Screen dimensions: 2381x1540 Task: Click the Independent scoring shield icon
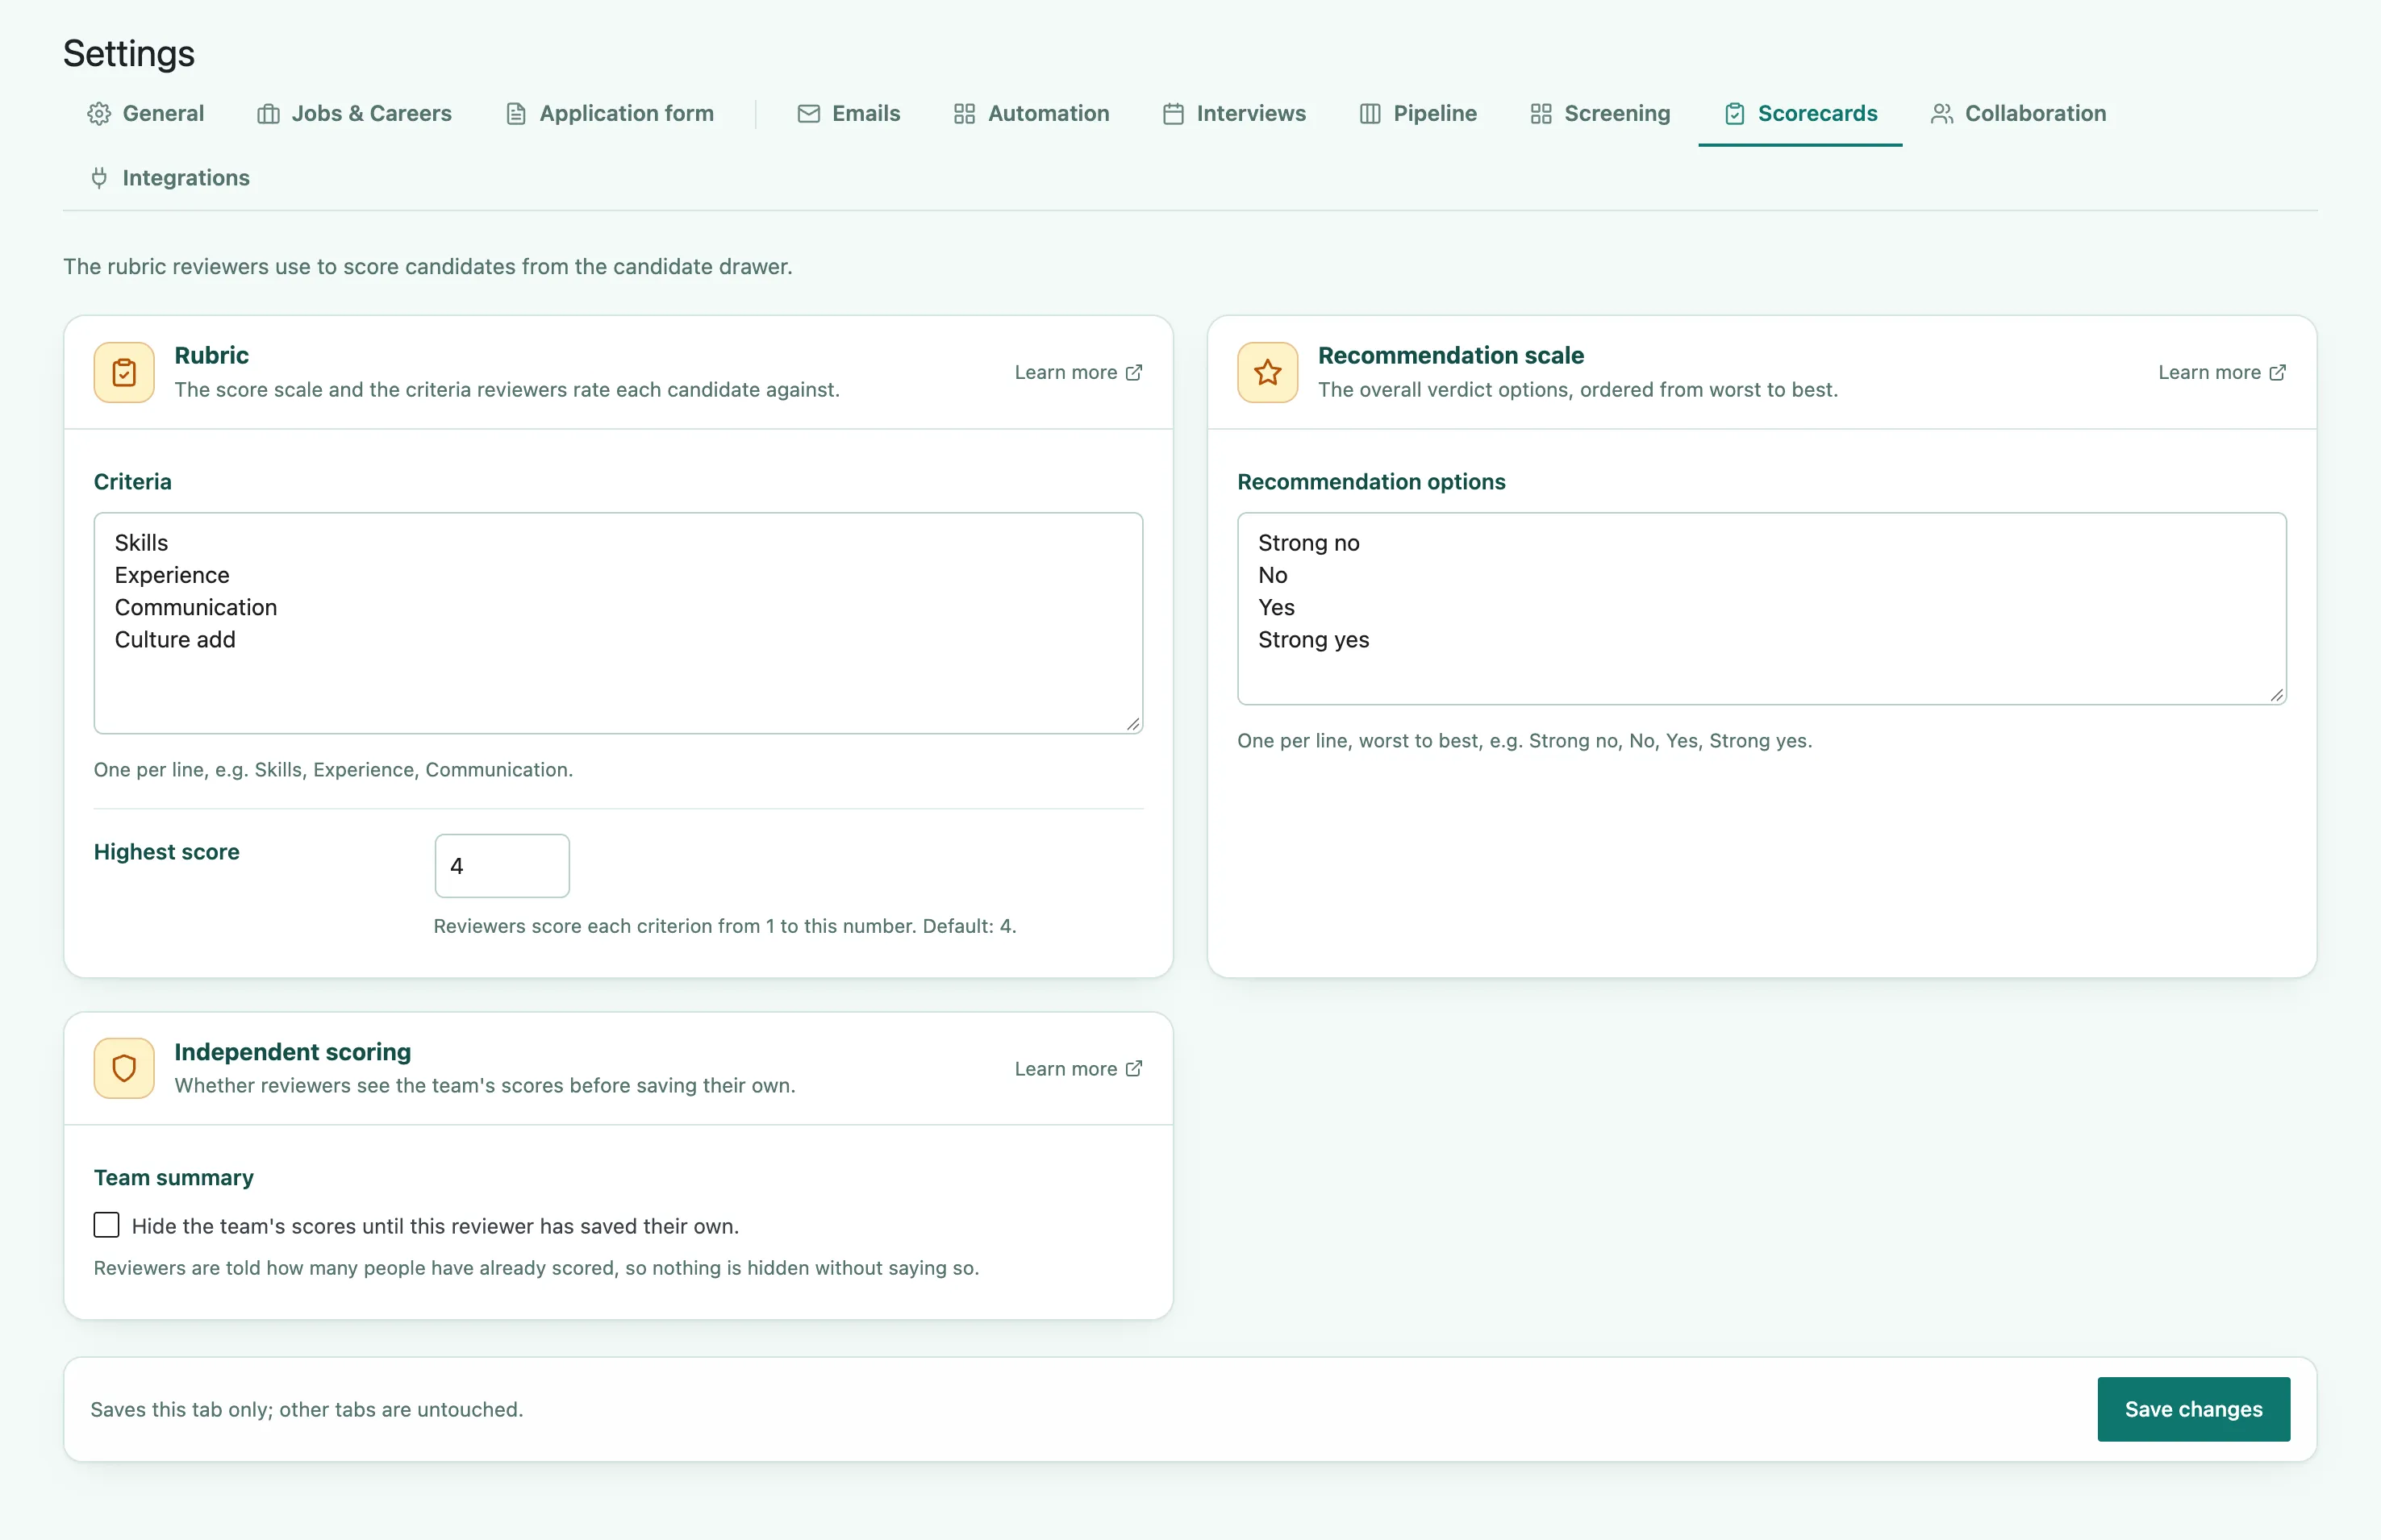[124, 1069]
